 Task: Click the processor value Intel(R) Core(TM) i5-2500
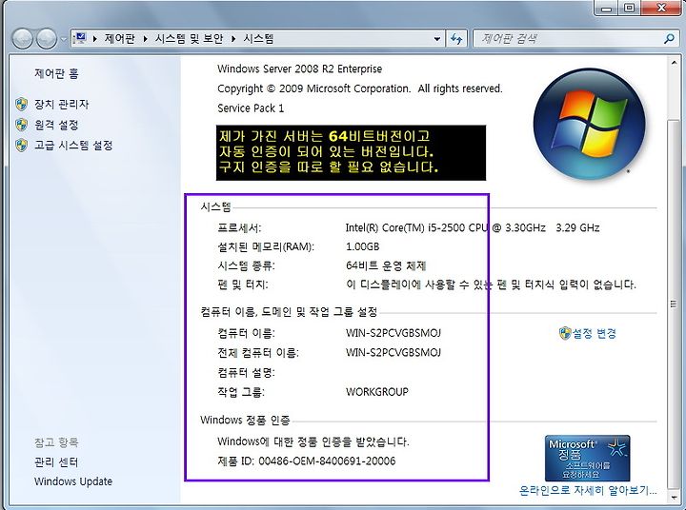coord(473,227)
